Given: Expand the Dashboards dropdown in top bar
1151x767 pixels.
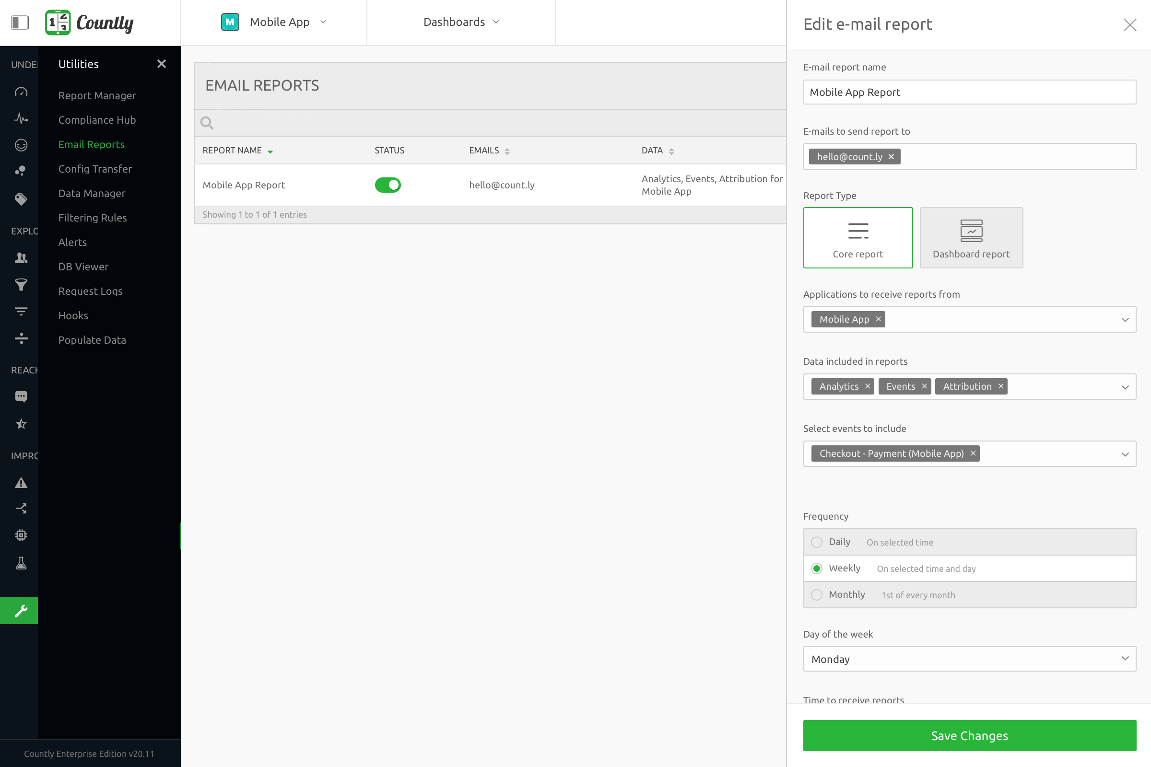Looking at the screenshot, I should point(460,22).
